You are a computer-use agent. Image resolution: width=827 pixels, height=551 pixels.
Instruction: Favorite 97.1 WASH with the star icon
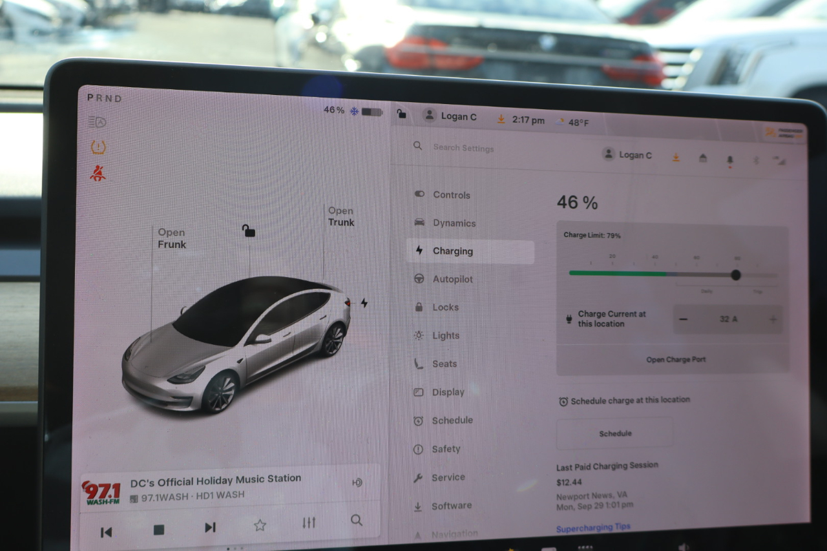(x=259, y=525)
